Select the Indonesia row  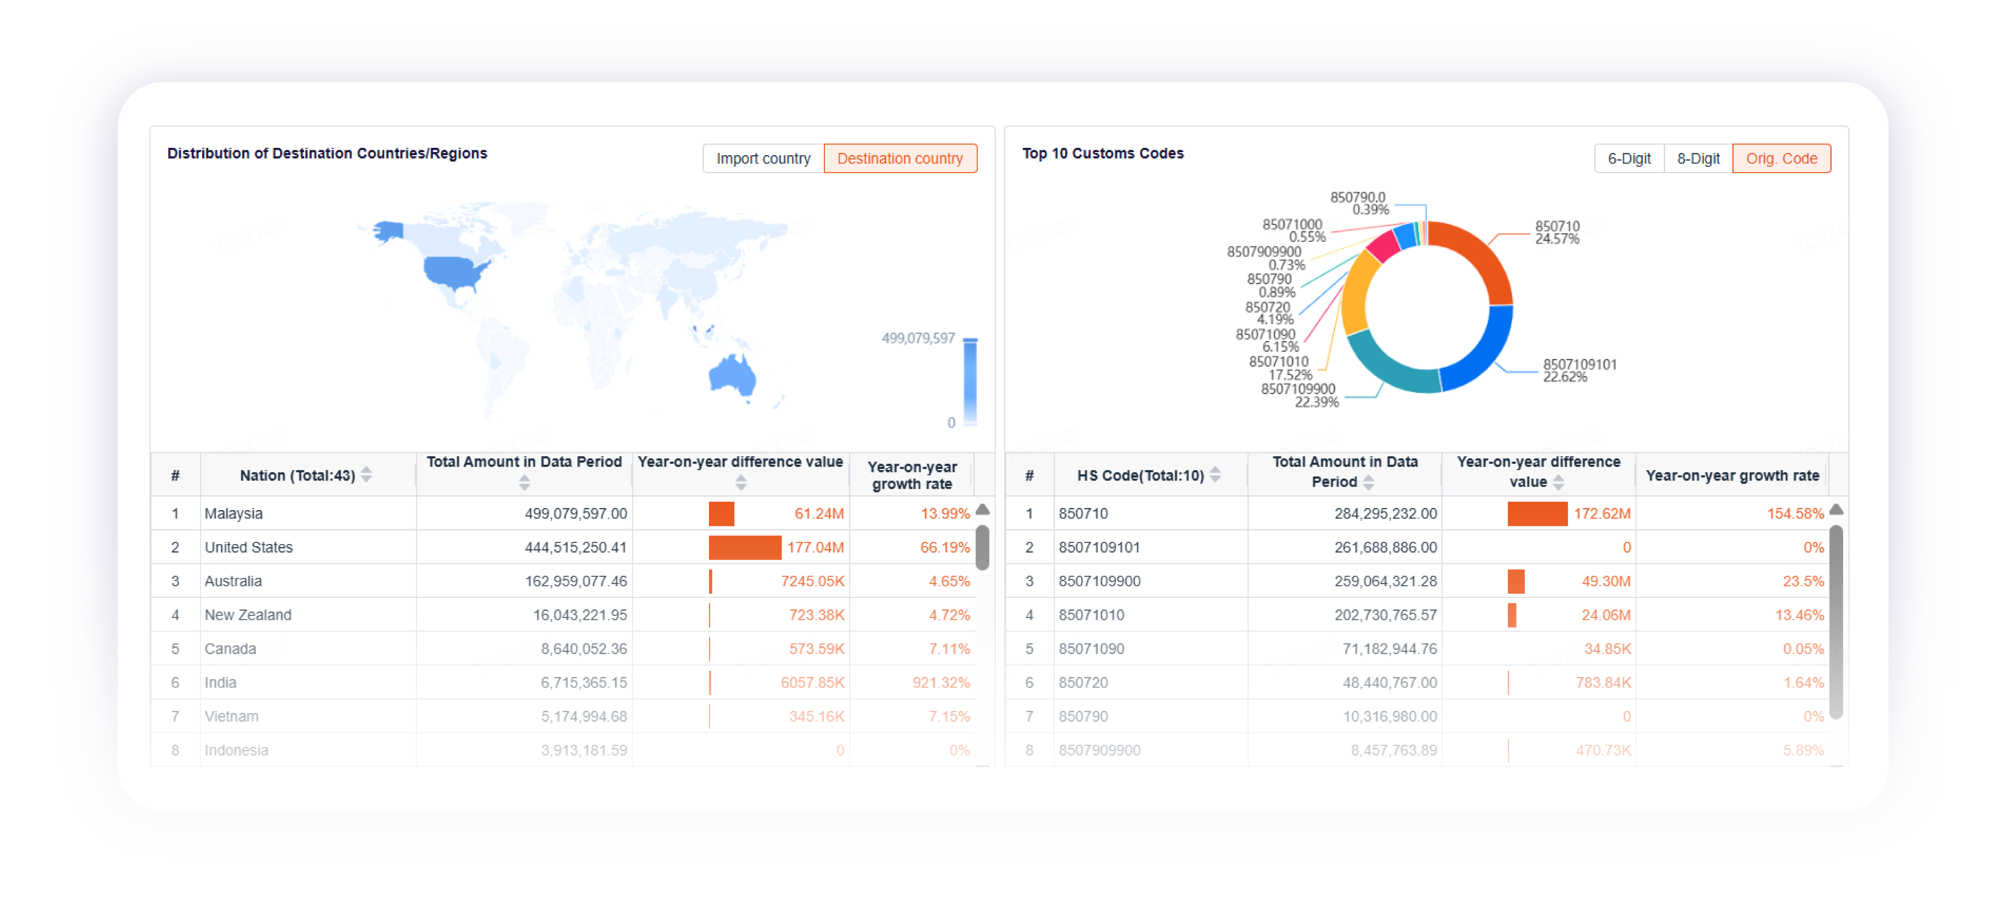pos(563,750)
